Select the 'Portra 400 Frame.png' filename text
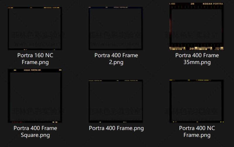 116,128
